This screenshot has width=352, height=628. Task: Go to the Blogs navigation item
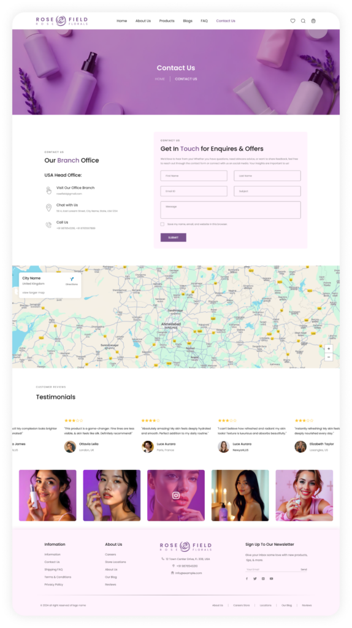188,21
